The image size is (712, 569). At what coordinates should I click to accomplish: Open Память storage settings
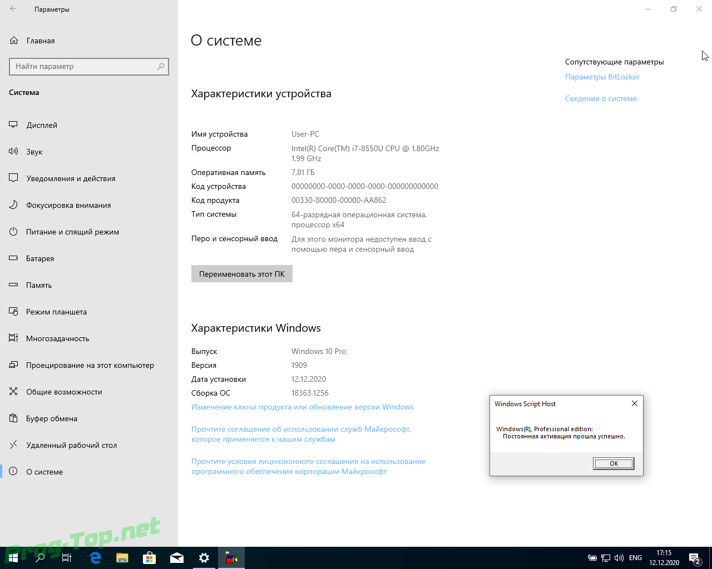click(x=89, y=285)
